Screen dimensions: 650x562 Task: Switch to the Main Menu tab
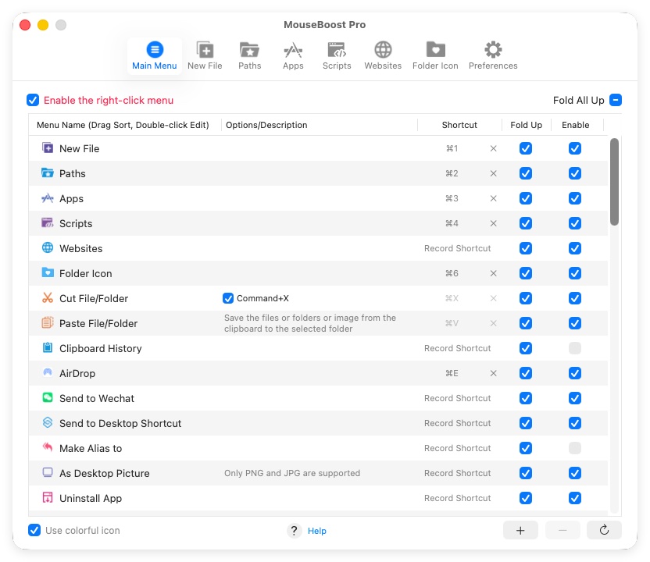(x=155, y=56)
